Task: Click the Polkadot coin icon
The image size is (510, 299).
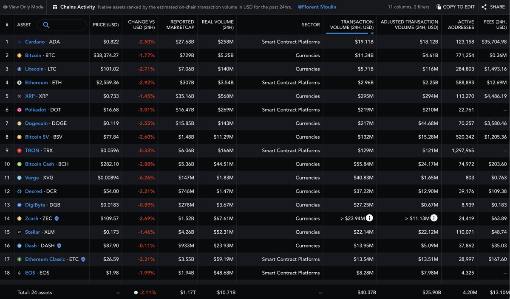Action: click(x=19, y=110)
